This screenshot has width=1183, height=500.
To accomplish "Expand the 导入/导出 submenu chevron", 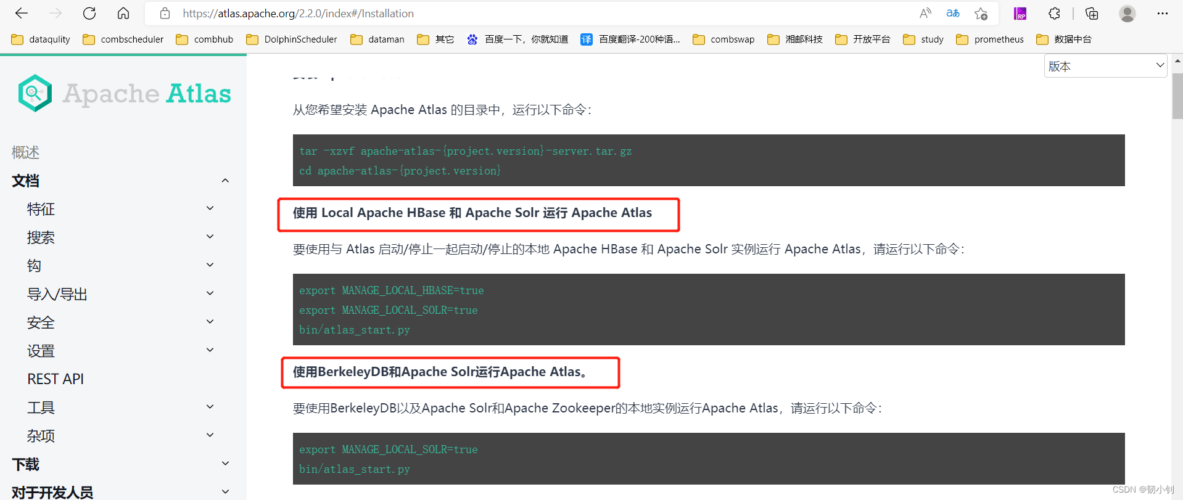I will click(x=210, y=293).
